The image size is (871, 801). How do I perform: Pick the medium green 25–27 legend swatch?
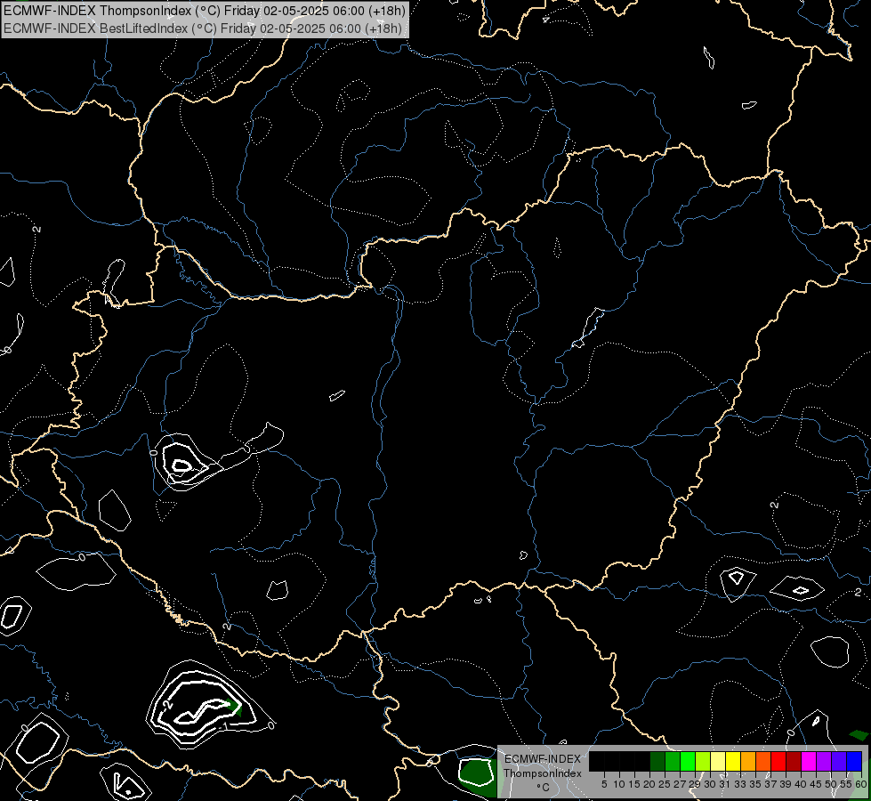673,761
